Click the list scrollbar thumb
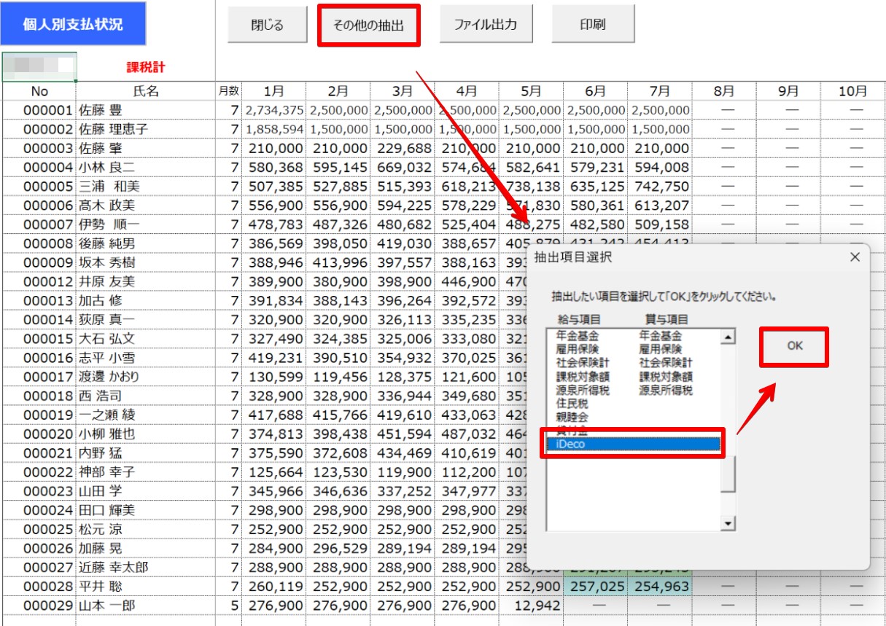The width and height of the screenshot is (886, 626). tap(727, 472)
